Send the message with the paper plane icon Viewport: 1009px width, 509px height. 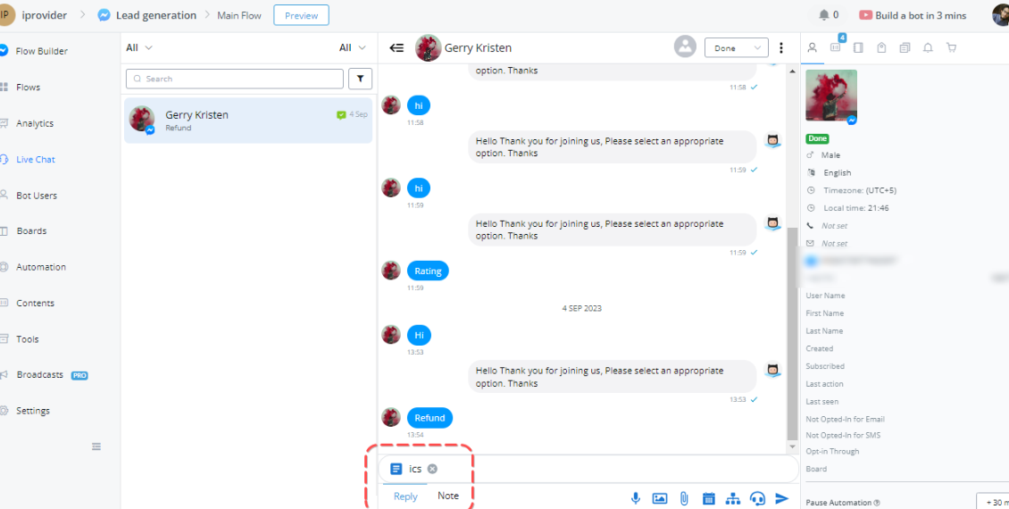(x=782, y=498)
